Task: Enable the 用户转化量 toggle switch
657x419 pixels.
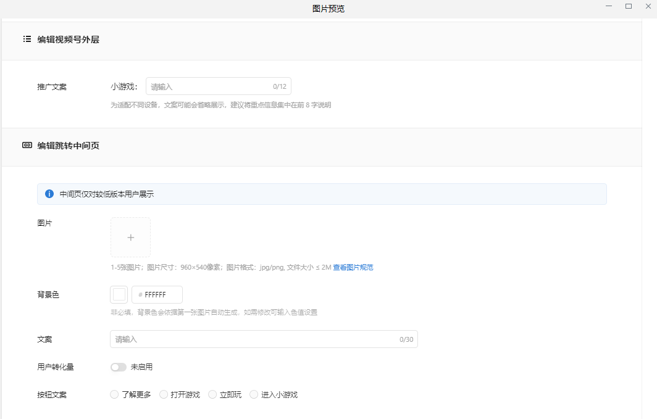Action: 118,367
